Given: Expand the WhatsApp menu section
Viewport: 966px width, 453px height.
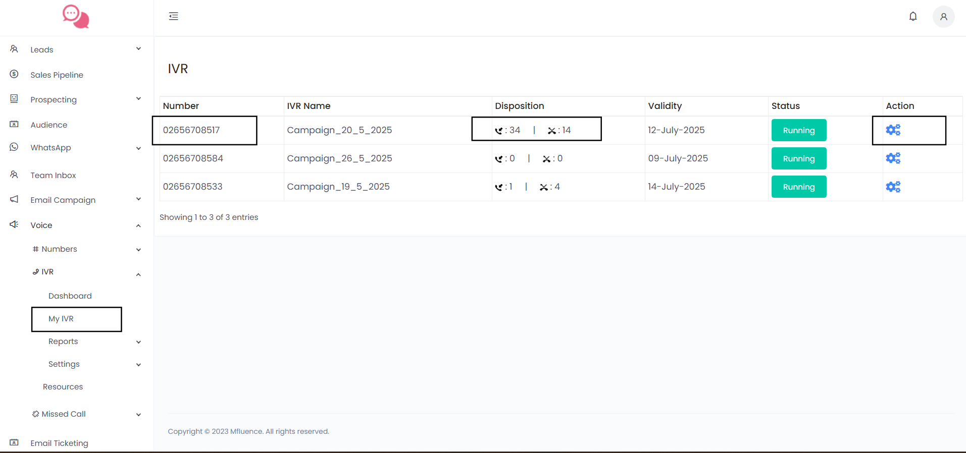Looking at the screenshot, I should coord(138,148).
